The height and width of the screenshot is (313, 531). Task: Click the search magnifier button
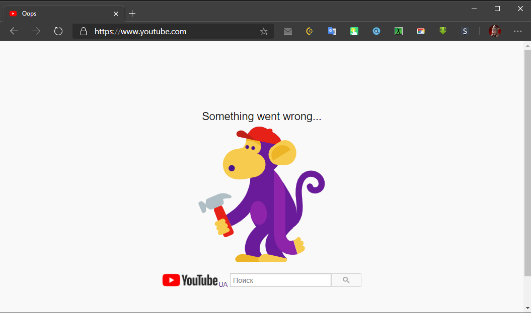(346, 280)
